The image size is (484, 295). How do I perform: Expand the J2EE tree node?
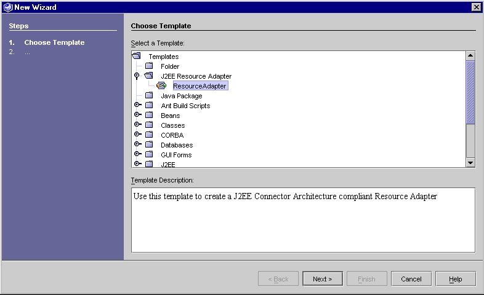point(138,164)
